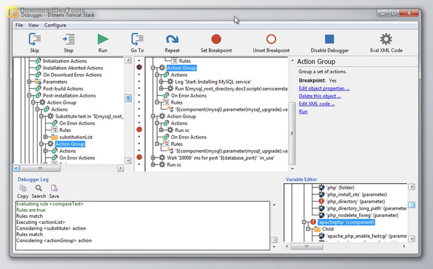
Task: Click Variable Editor horizontal scrollbar thumb
Action: click(307, 246)
